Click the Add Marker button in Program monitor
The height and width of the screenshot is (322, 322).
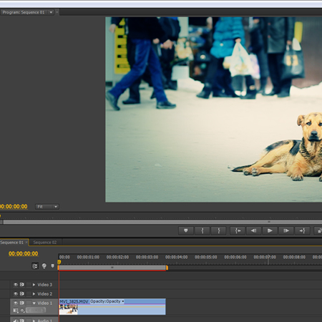[x=185, y=230]
